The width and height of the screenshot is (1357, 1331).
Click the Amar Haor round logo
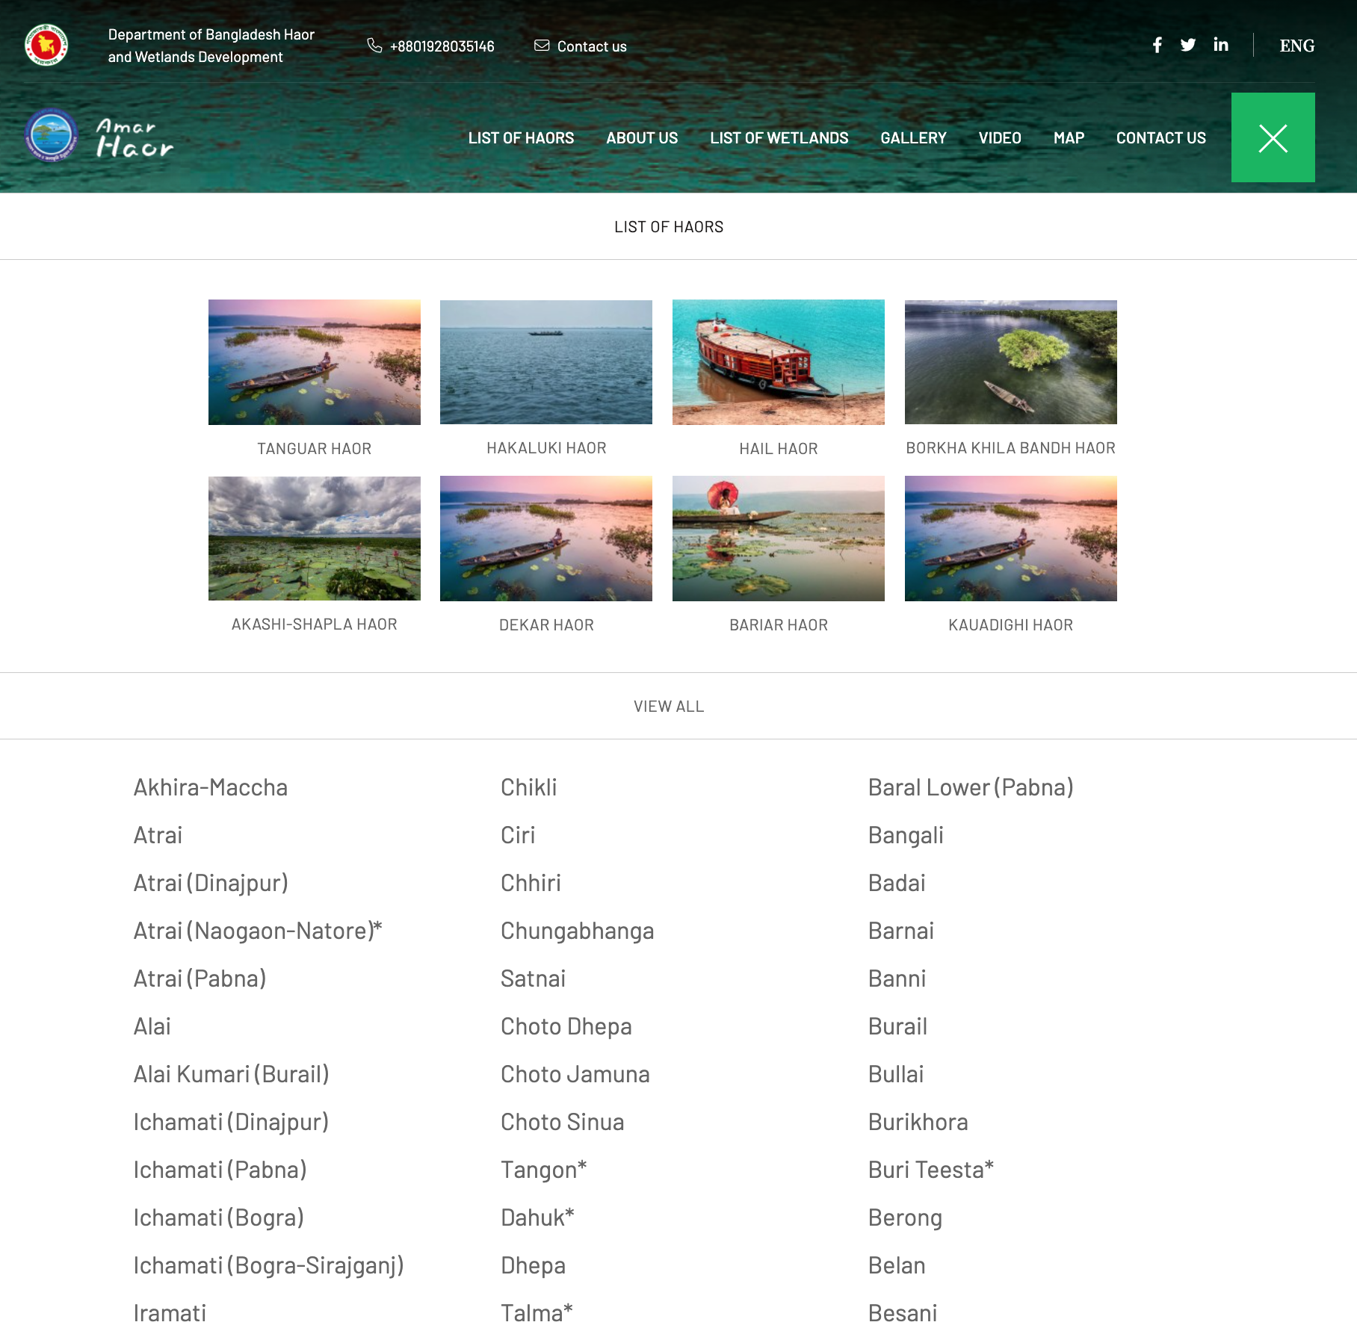click(51, 136)
